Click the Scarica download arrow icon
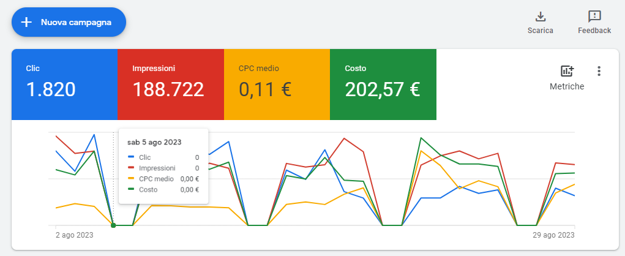Image resolution: width=625 pixels, height=256 pixels. tap(541, 17)
